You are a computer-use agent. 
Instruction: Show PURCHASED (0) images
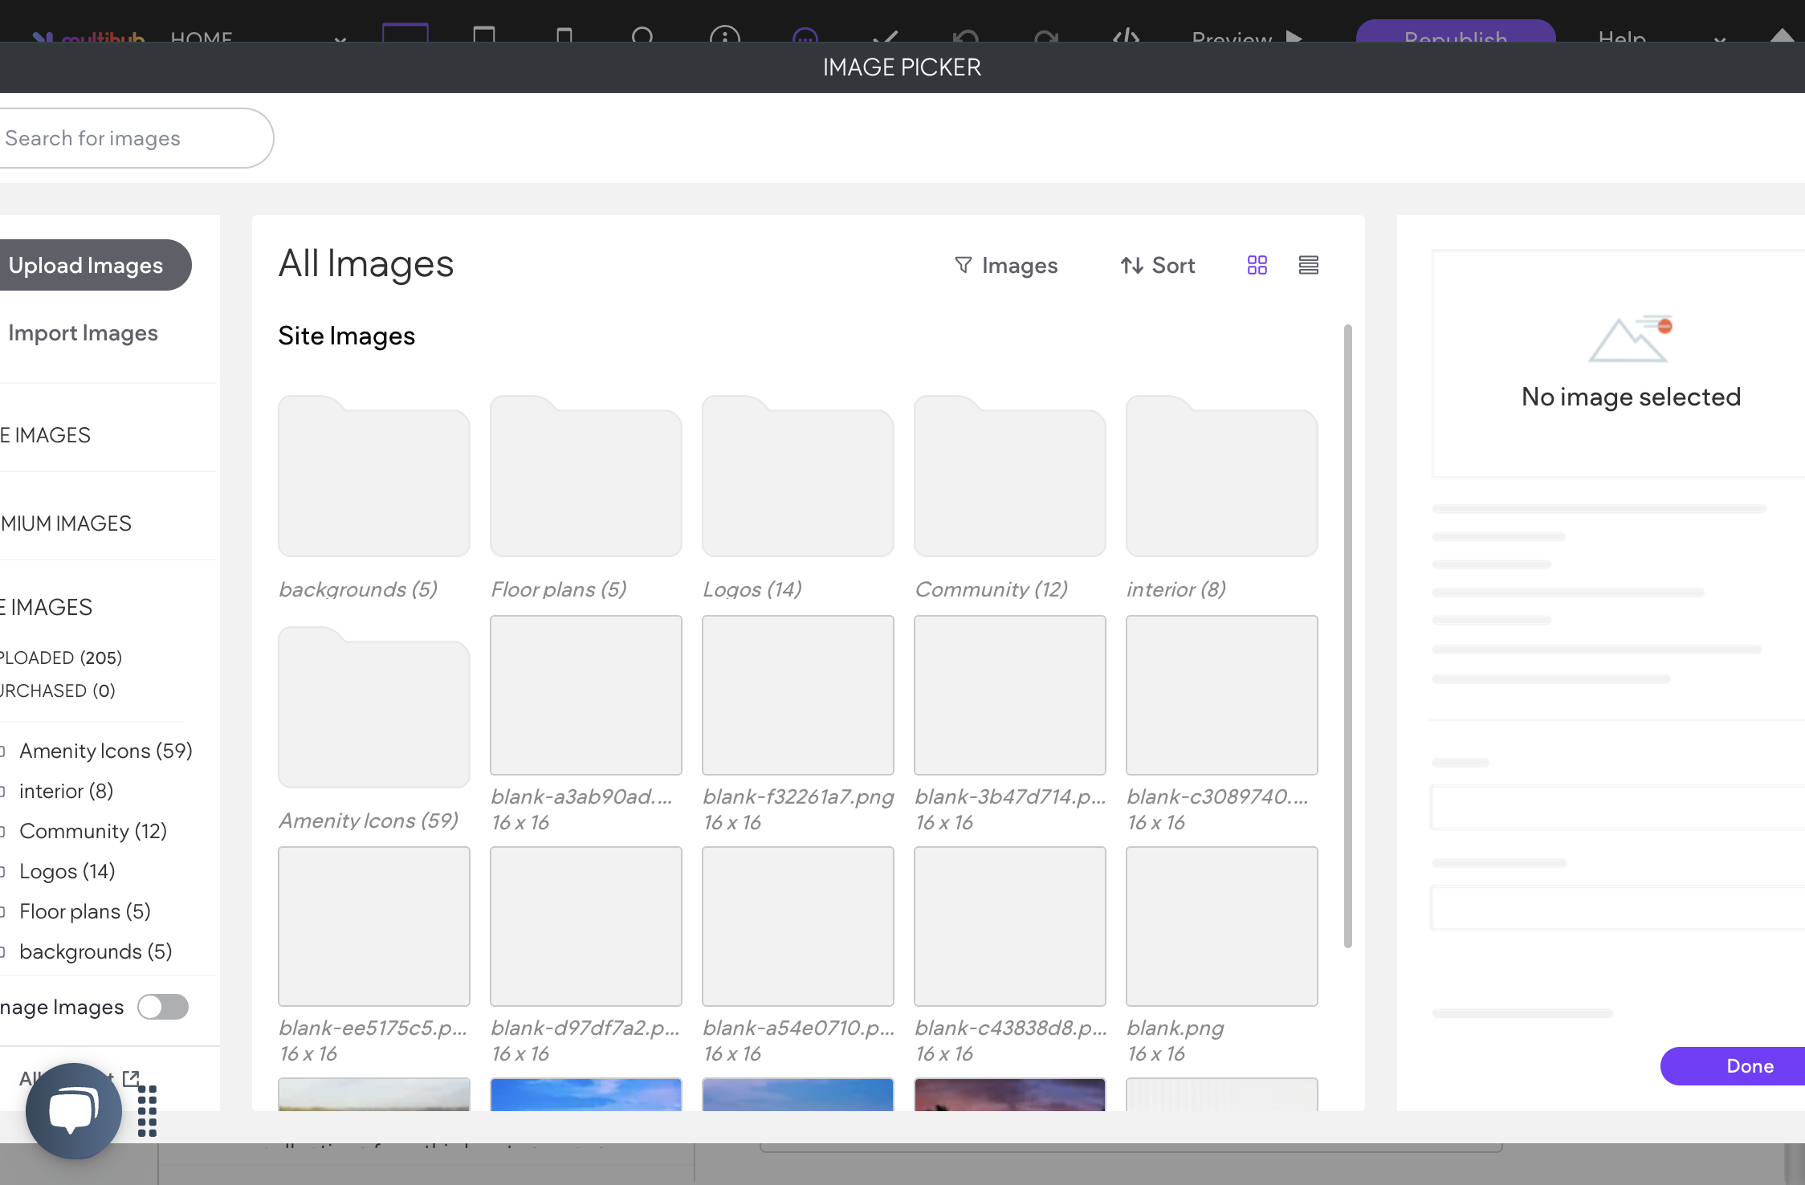pos(58,690)
